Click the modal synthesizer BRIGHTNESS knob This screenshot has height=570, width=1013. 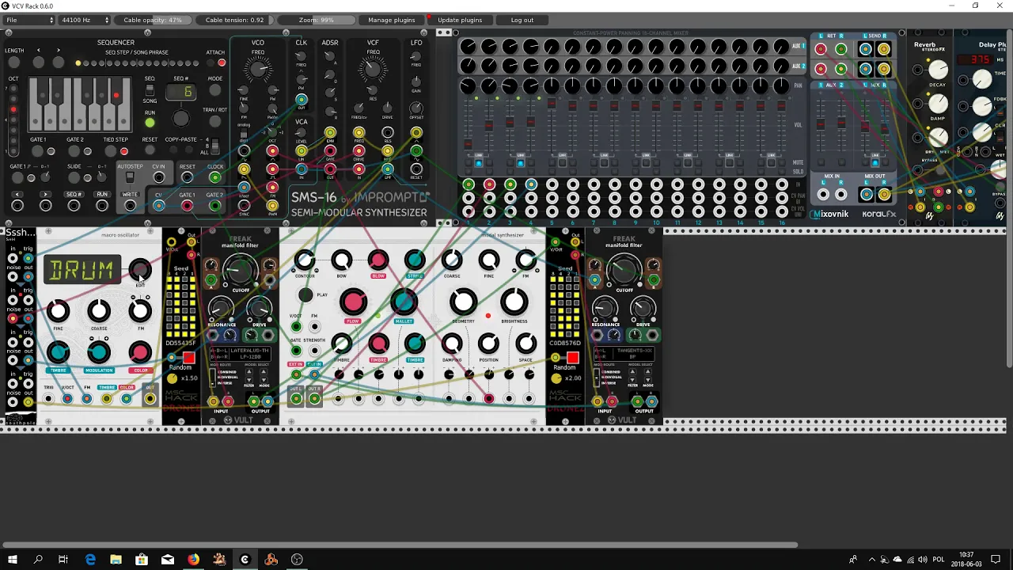[514, 302]
